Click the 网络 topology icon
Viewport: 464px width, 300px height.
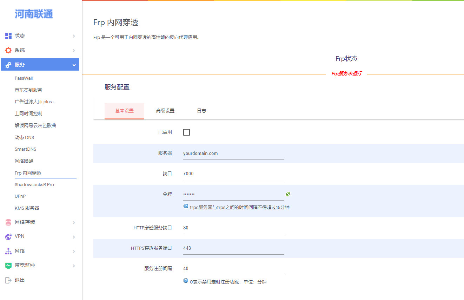pos(8,251)
